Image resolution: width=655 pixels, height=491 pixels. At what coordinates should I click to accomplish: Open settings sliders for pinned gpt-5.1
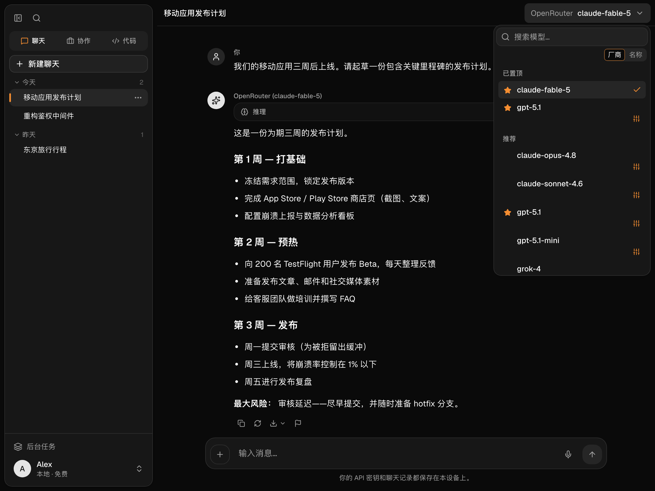[636, 119]
